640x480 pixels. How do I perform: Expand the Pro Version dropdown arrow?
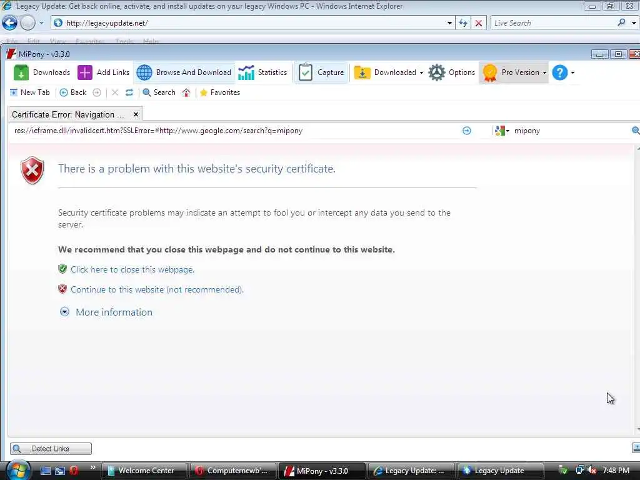click(544, 73)
